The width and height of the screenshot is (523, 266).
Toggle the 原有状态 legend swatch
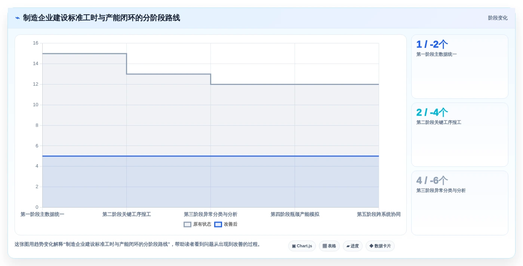[187, 224]
